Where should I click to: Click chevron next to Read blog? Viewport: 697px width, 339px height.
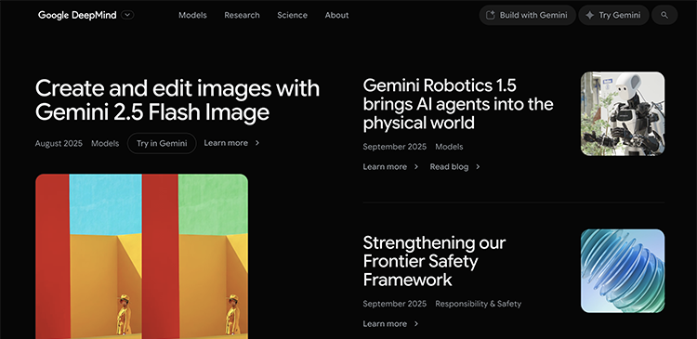pos(478,167)
